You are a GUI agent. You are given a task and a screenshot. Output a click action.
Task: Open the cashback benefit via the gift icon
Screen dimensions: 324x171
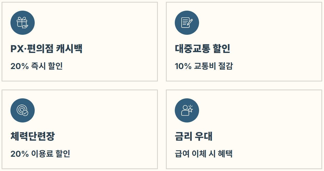[22, 23]
